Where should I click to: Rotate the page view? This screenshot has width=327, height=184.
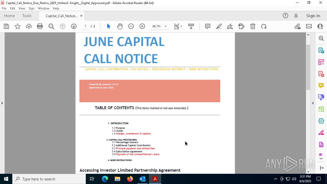(264, 26)
